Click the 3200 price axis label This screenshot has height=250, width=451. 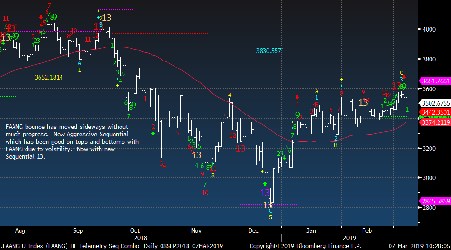pos(429,149)
